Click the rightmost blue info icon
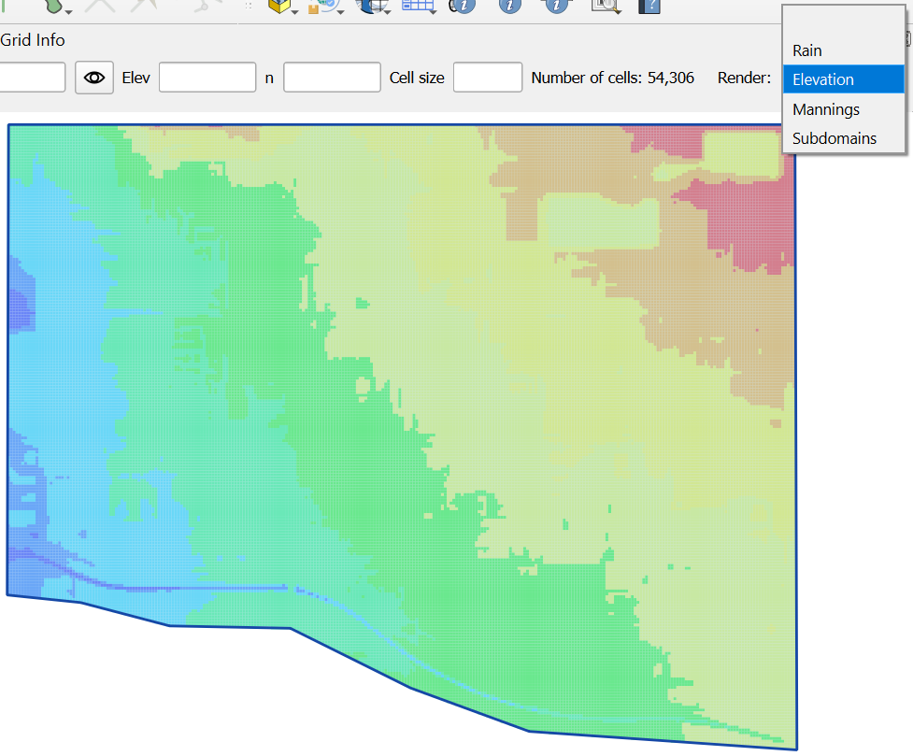 558,7
